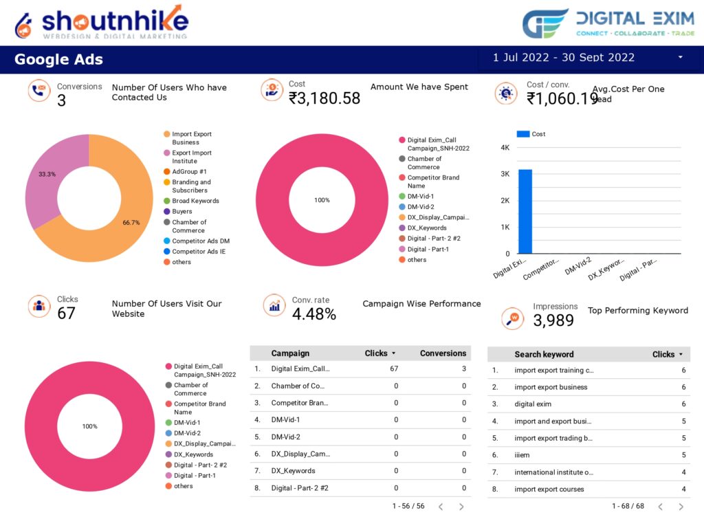704x528 pixels.
Task: Select the DX_Display_Cam... campaign row
Action: [x=360, y=454]
